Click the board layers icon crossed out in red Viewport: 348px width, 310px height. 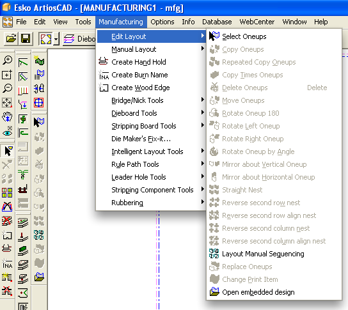pos(7,221)
